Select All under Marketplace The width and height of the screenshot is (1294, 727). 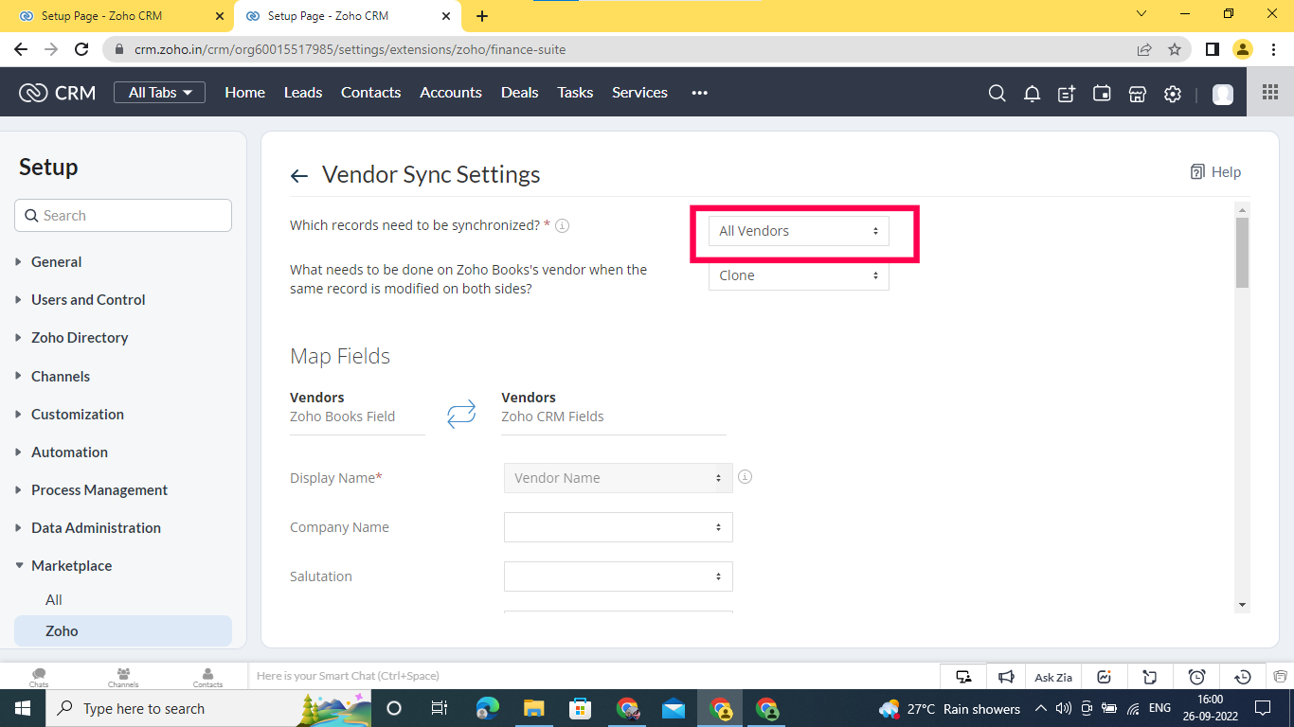pos(54,599)
